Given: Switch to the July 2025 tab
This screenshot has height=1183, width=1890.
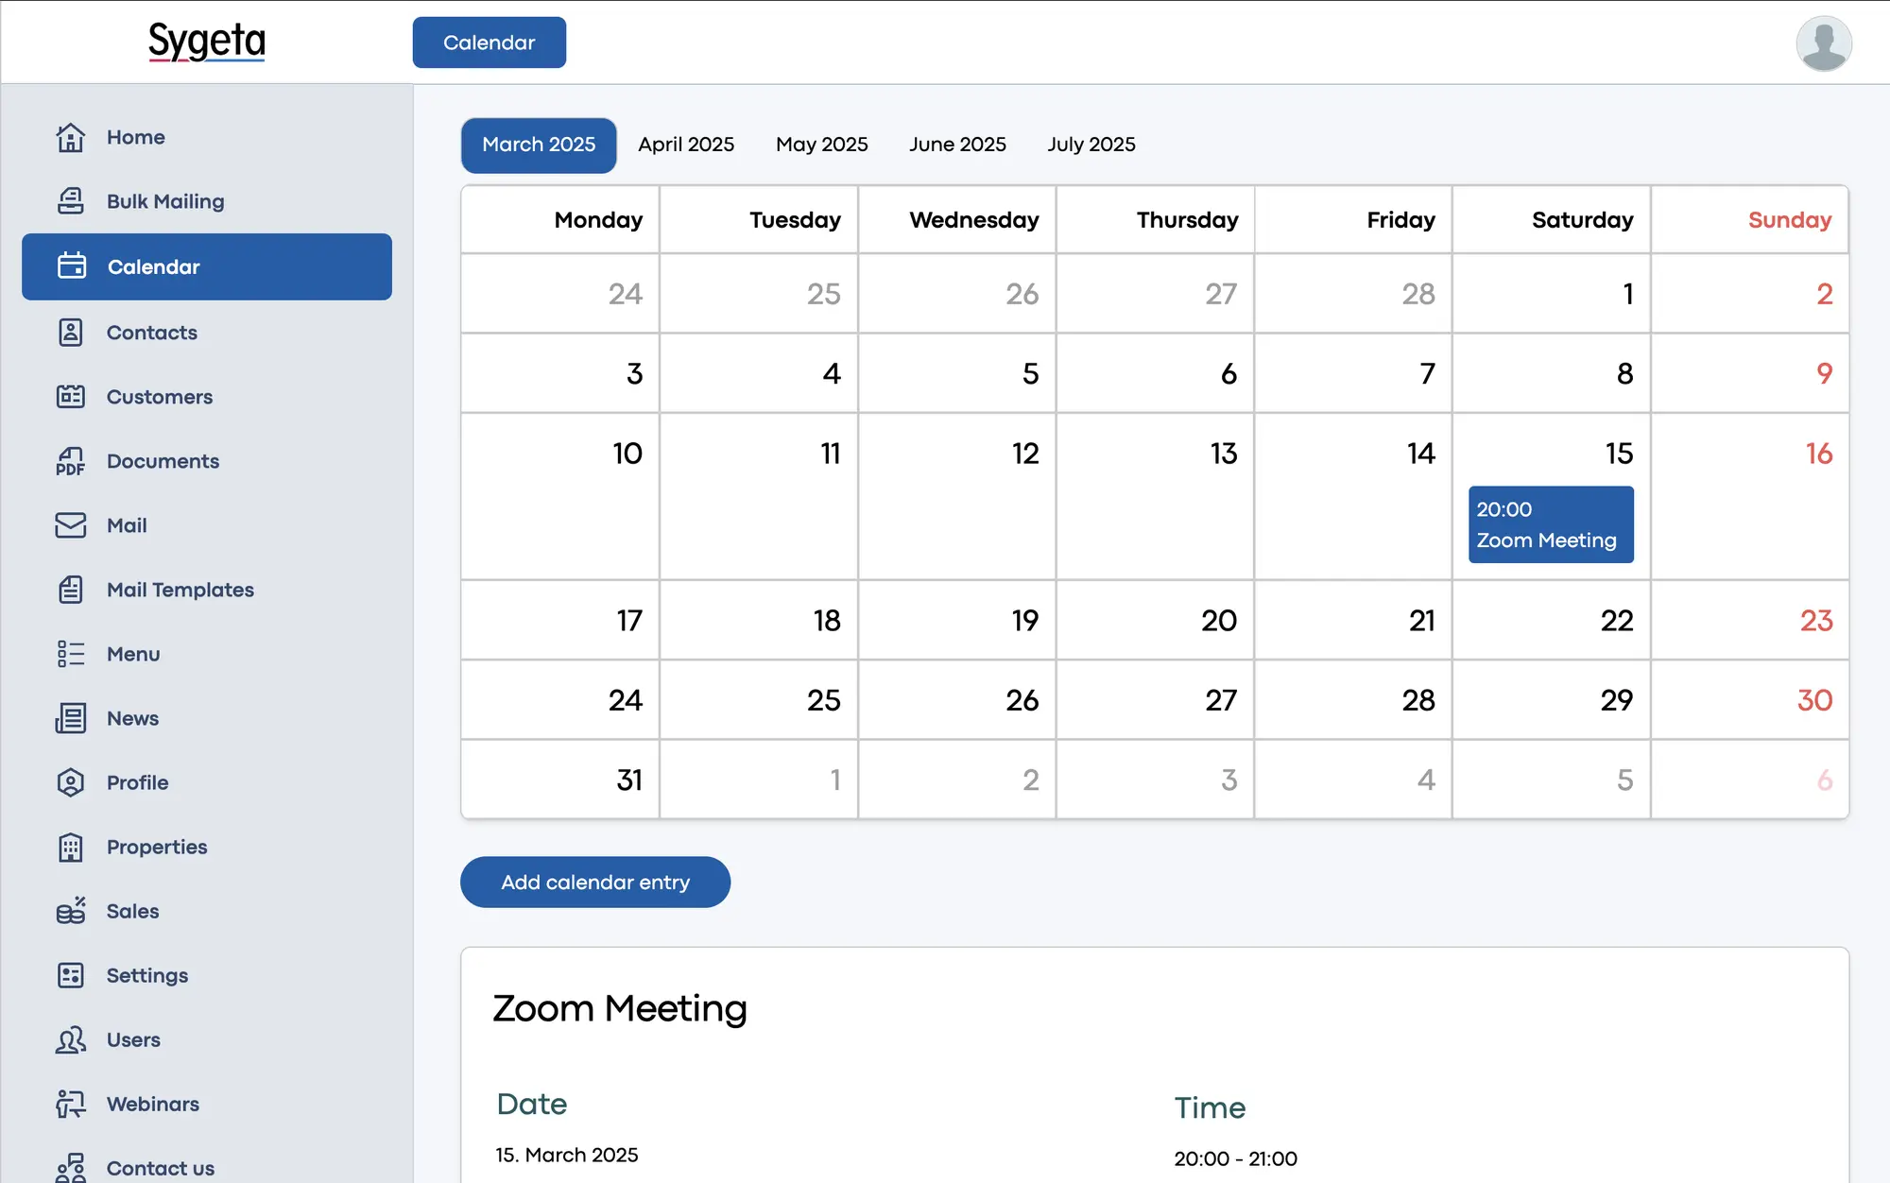Looking at the screenshot, I should point(1091,145).
